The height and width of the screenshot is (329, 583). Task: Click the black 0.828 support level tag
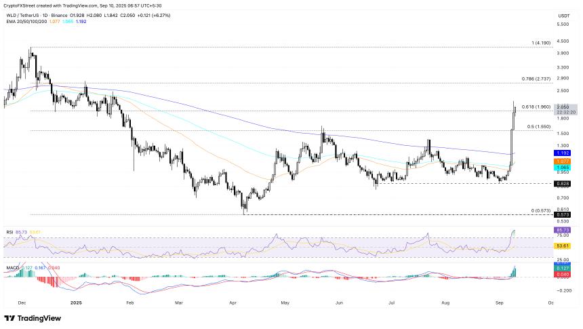point(562,183)
